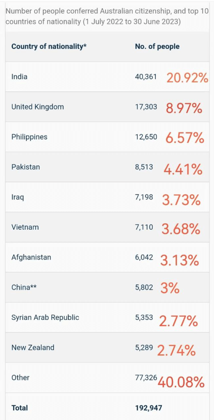214x420 pixels.
Task: Select the Afghanistan row label
Action: [x=31, y=257]
